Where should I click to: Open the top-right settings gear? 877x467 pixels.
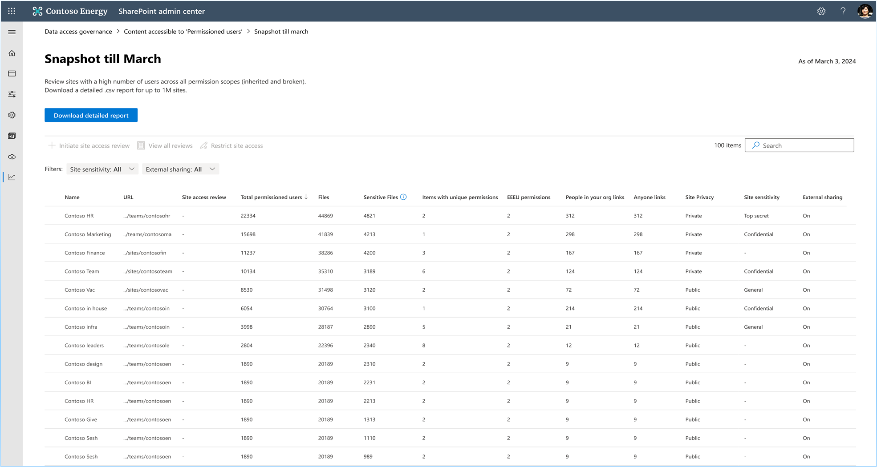[821, 11]
